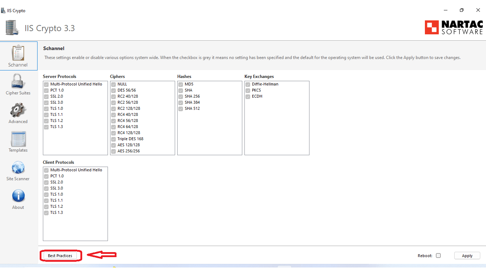Open Cipher Suites padlock icon
Screen dimensions: 486x280
tap(18, 81)
